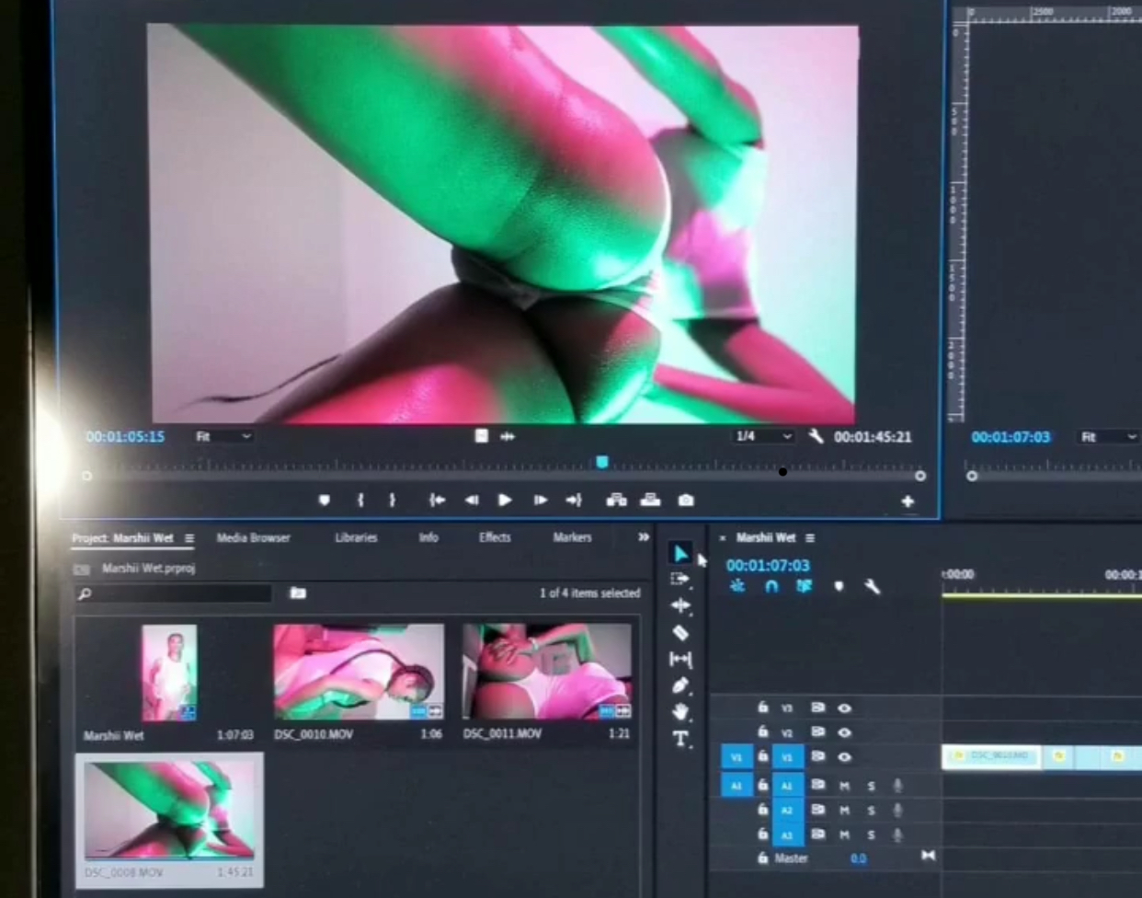Click the source monitor blue playhead

click(x=602, y=462)
